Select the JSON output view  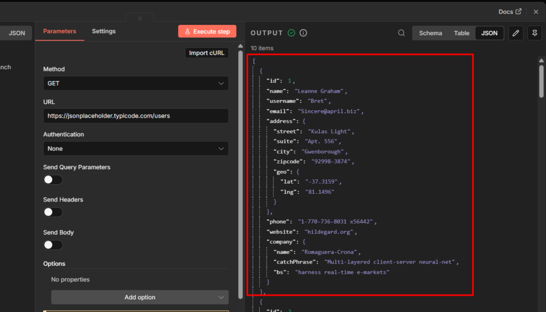[x=489, y=33]
